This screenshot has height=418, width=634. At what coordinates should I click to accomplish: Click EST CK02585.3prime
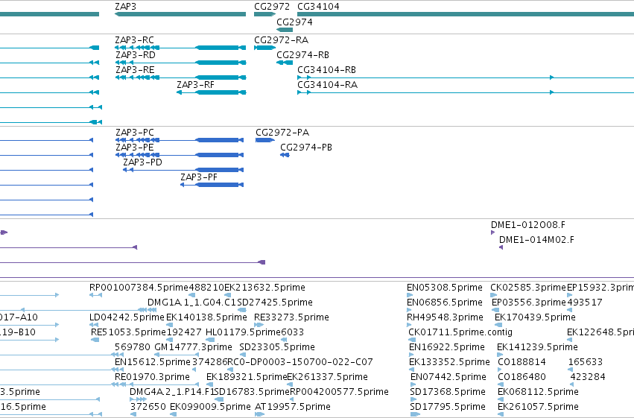(x=528, y=288)
